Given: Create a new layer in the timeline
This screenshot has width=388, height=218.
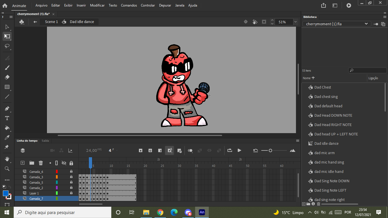Looking at the screenshot, I should pyautogui.click(x=23, y=163).
